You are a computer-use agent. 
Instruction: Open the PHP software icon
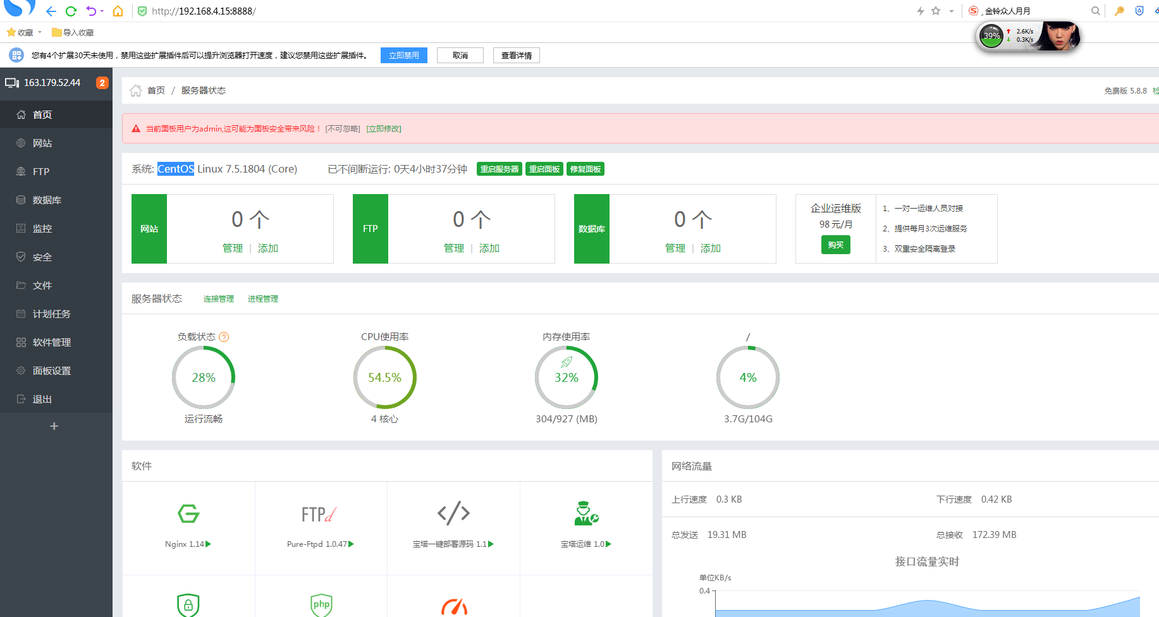(321, 605)
